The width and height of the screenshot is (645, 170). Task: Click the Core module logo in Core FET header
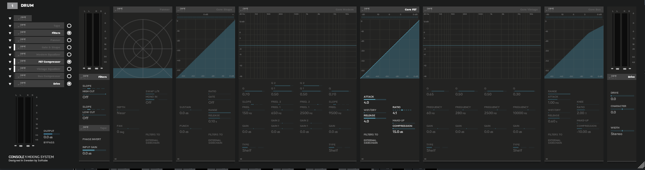[367, 9]
